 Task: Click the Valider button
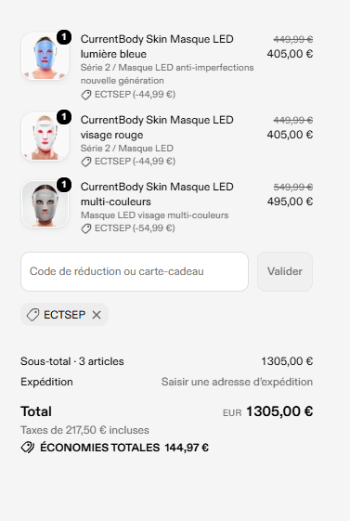click(285, 271)
